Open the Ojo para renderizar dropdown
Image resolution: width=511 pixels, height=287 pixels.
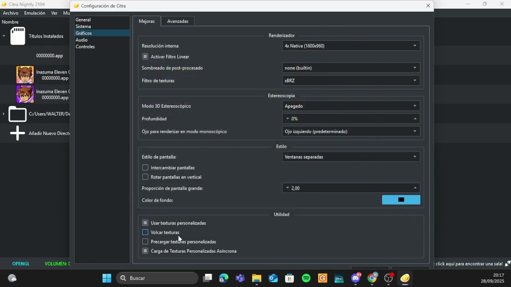[x=351, y=132]
